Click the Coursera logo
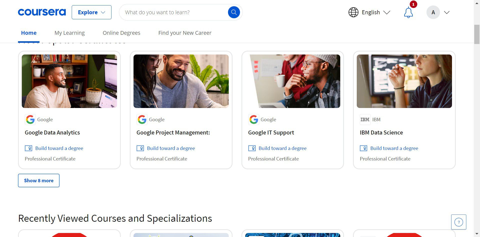 click(x=42, y=12)
